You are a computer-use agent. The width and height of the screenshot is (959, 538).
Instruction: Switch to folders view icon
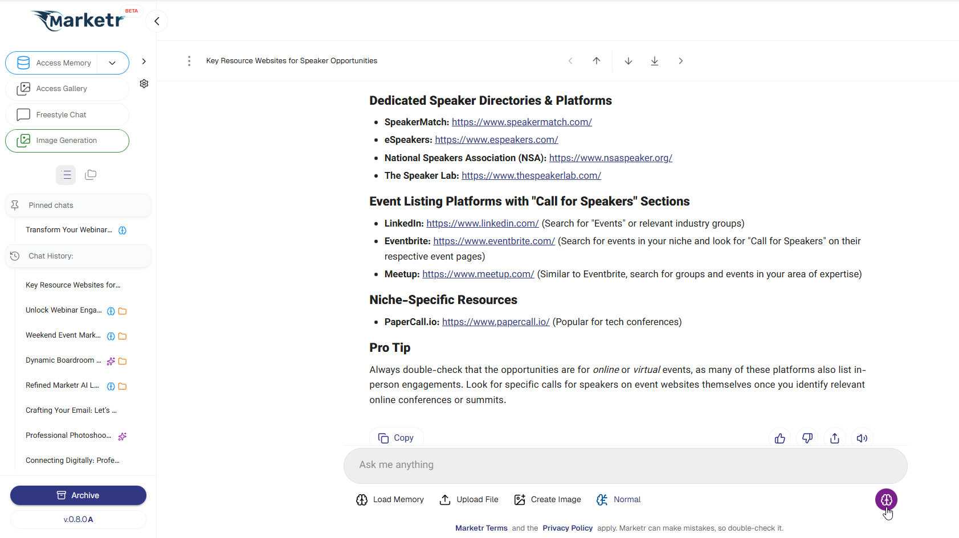click(91, 175)
